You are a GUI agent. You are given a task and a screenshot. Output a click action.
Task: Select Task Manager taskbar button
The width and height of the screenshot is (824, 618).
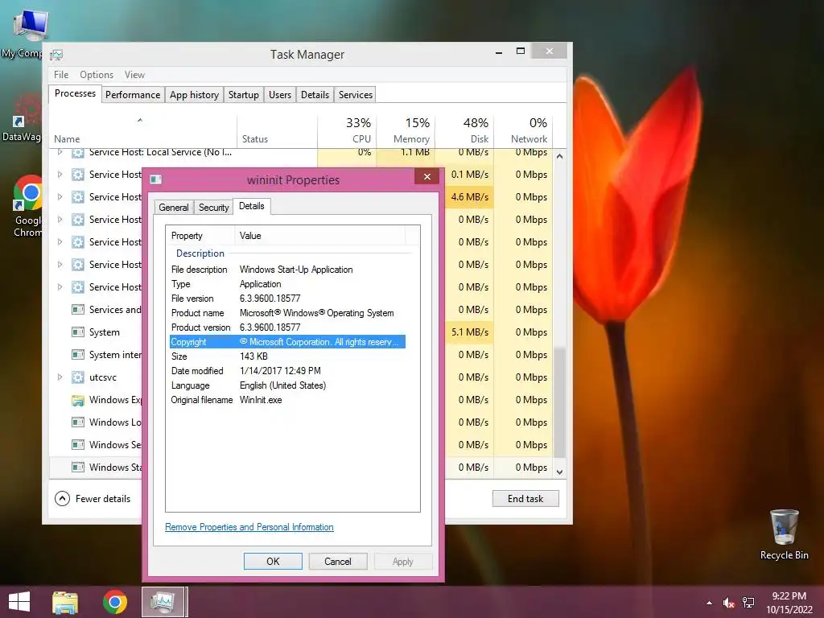163,602
